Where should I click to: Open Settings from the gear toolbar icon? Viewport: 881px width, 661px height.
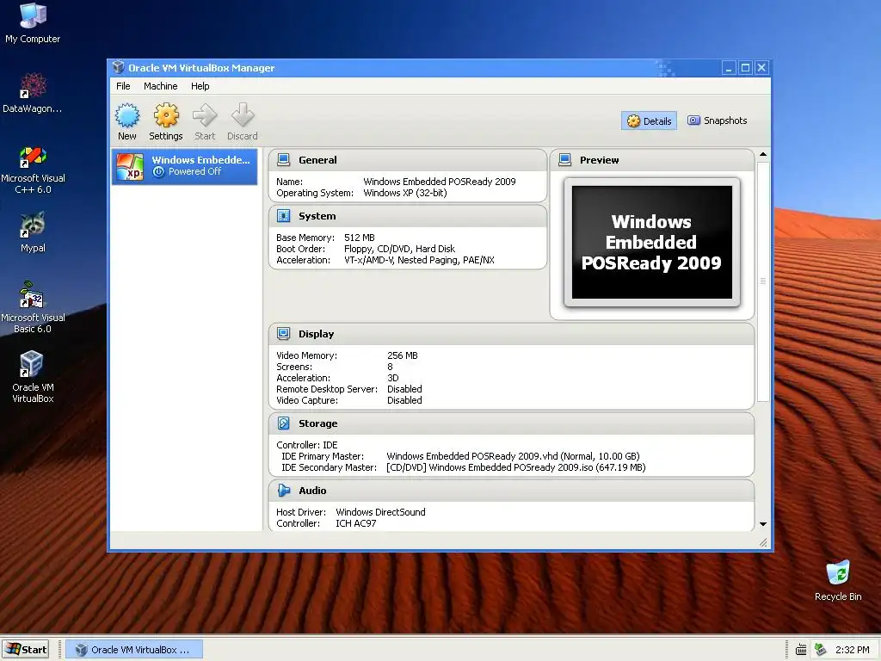166,115
